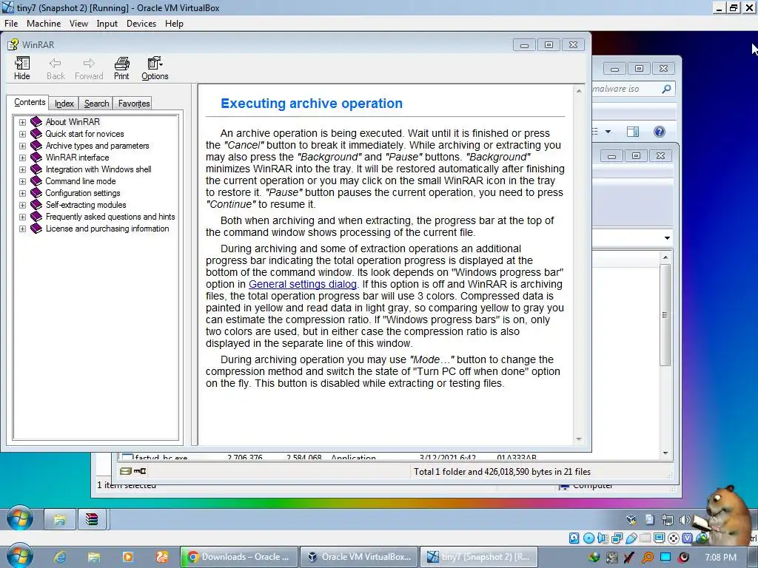Switch to the Index tab

64,104
